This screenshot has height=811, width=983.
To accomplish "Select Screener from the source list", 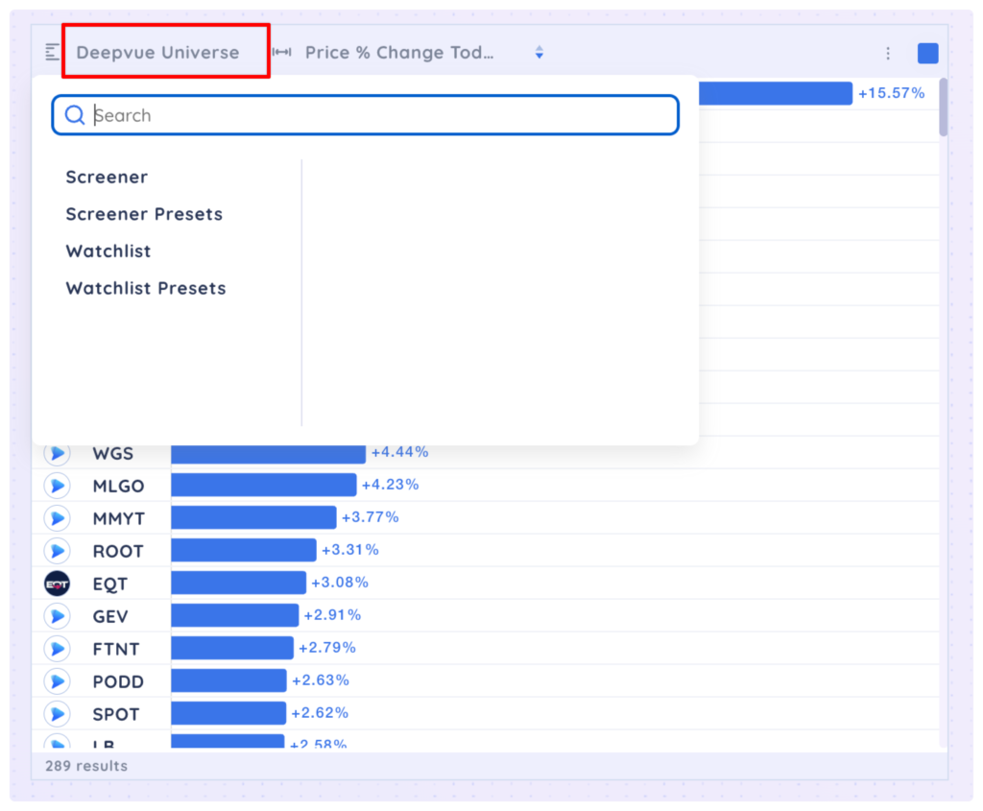I will pos(107,177).
